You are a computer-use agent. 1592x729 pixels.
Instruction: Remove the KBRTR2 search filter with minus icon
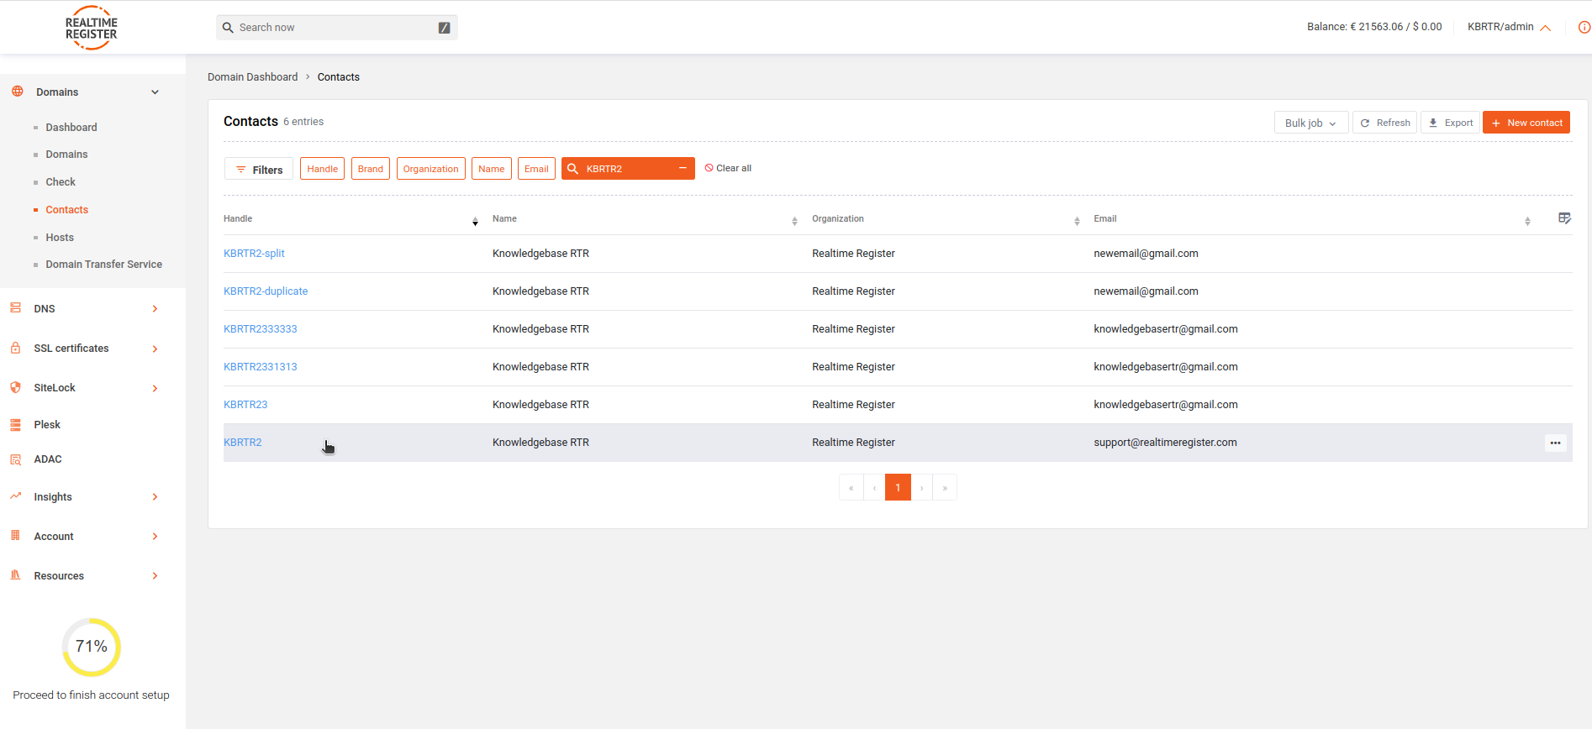683,169
